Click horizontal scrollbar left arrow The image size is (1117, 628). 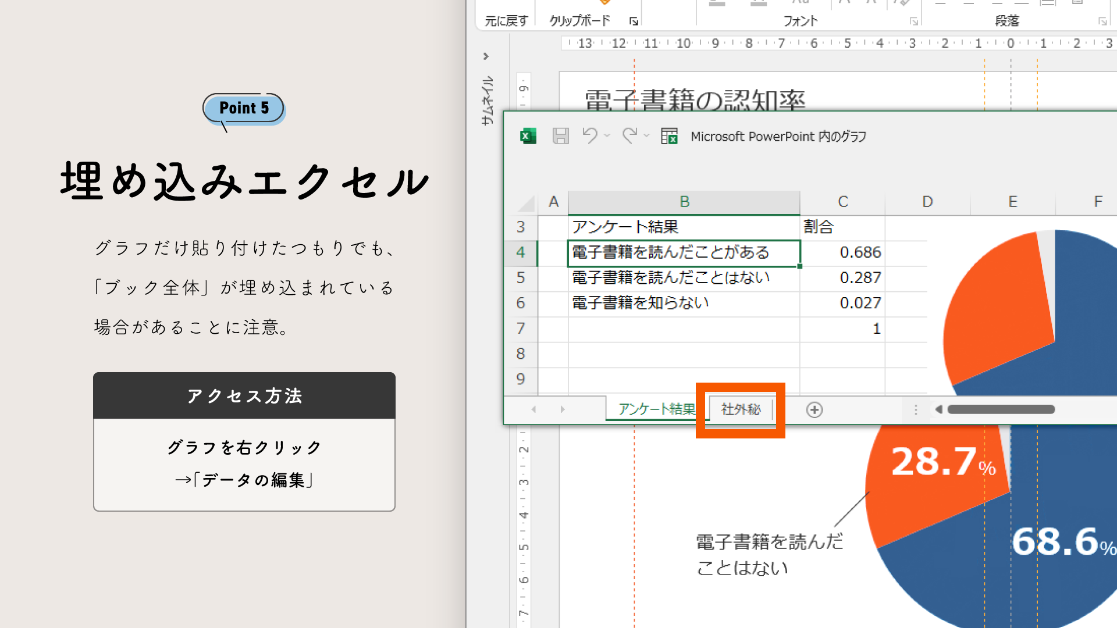tap(938, 409)
